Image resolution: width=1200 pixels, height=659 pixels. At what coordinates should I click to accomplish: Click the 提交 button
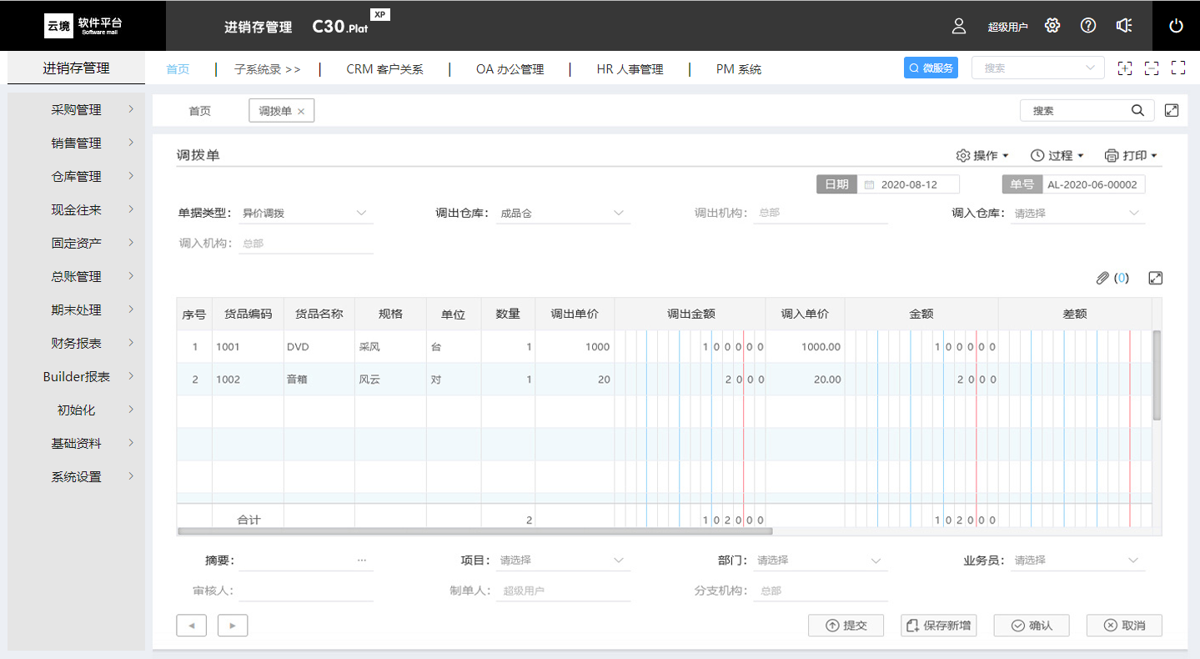coord(846,626)
